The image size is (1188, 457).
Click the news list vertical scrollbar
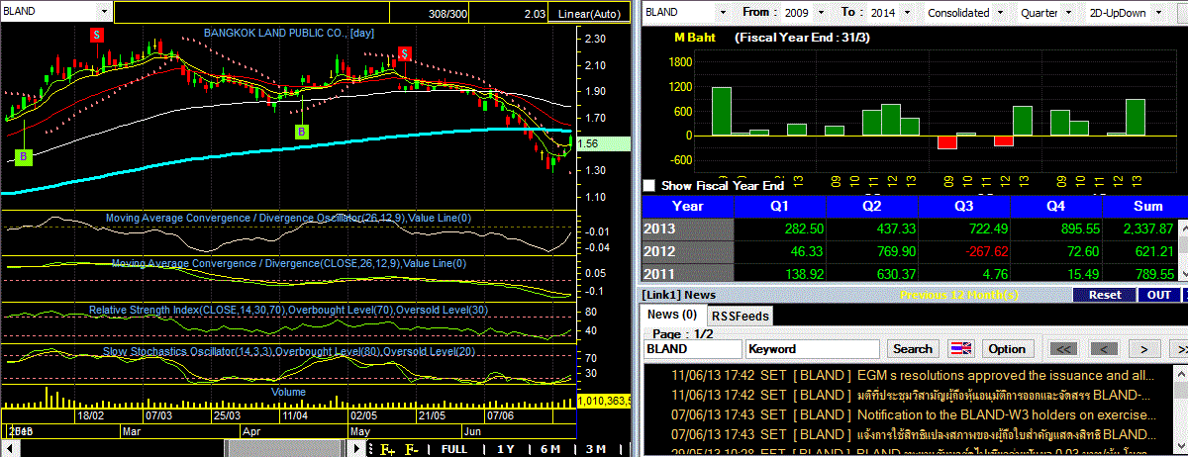pyautogui.click(x=1180, y=411)
